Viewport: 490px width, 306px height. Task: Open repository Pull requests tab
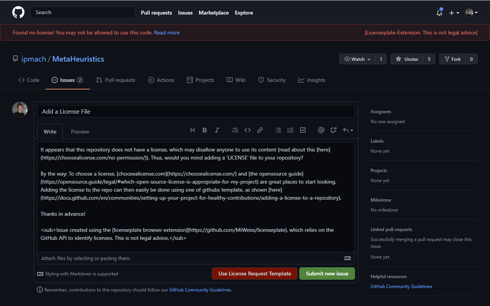click(x=116, y=80)
